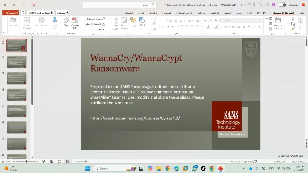Expand the Font group dialog launcher
Image resolution: width=308 pixels, height=173 pixels.
point(203,34)
